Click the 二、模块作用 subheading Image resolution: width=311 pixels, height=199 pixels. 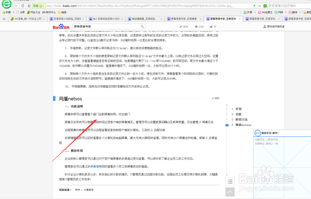tap(74, 151)
